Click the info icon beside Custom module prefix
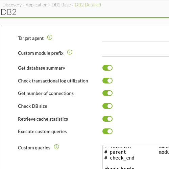 pyautogui.click(x=70, y=52)
